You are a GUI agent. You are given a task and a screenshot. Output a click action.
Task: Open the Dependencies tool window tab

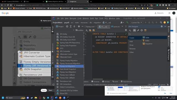(x=126, y=81)
